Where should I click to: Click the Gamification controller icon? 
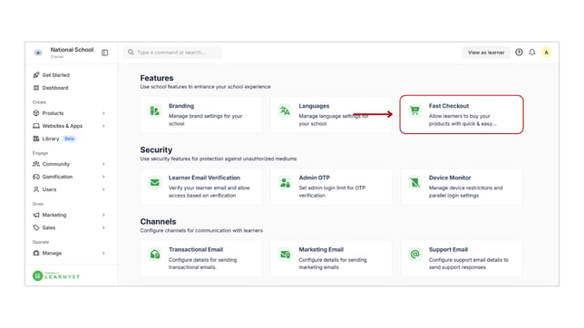pyautogui.click(x=36, y=177)
